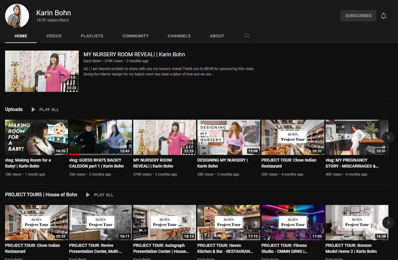Click the Uploads section heading
This screenshot has width=398, height=260.
(14, 109)
